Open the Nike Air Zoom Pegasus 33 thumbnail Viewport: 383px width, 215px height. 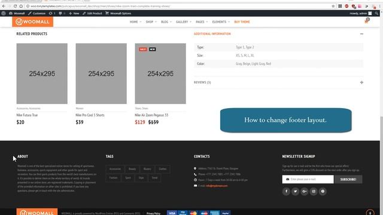[x=160, y=73]
